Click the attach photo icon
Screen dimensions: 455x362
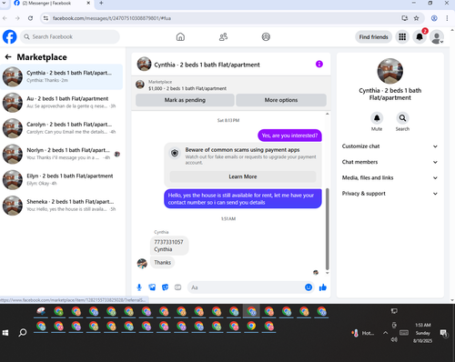tap(152, 287)
